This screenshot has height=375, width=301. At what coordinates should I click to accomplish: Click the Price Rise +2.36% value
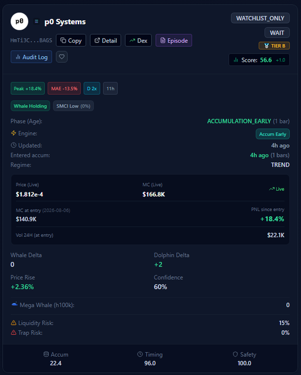22,287
